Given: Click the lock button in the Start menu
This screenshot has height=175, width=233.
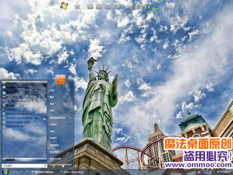Looking at the screenshot, I should [x=63, y=166].
